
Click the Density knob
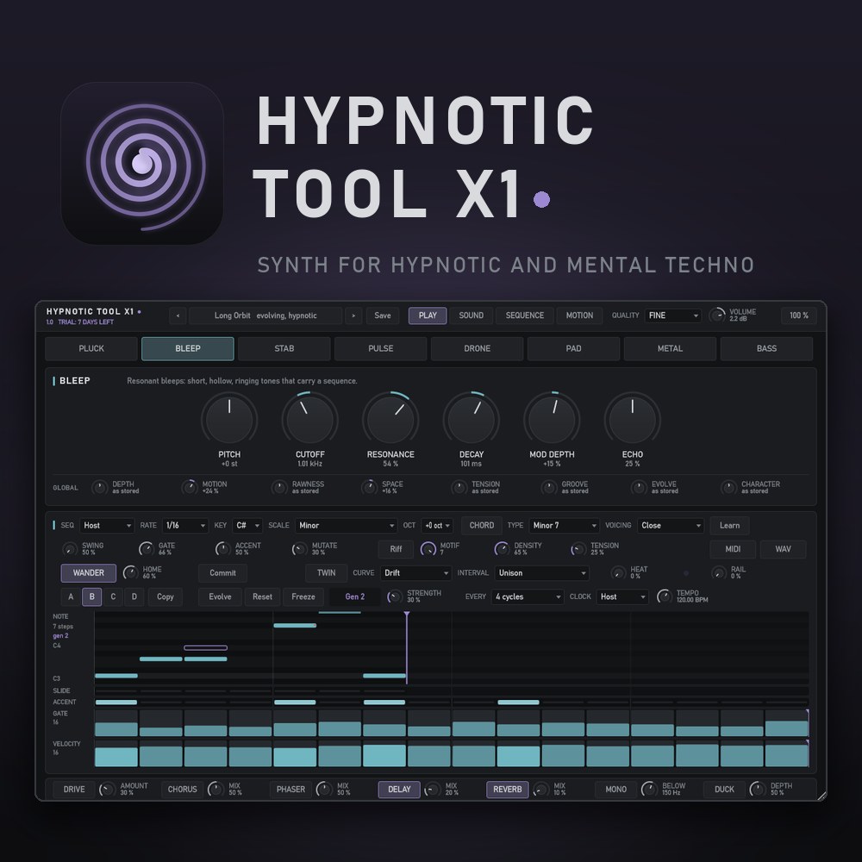pos(502,548)
